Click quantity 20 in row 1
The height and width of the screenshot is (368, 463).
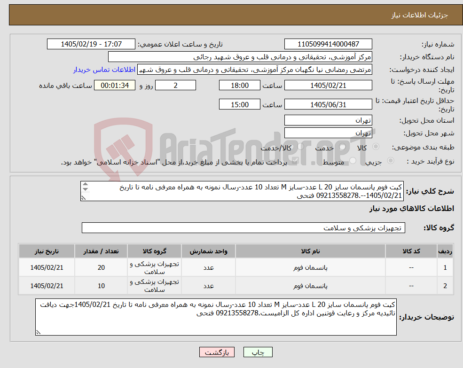coord(101,267)
